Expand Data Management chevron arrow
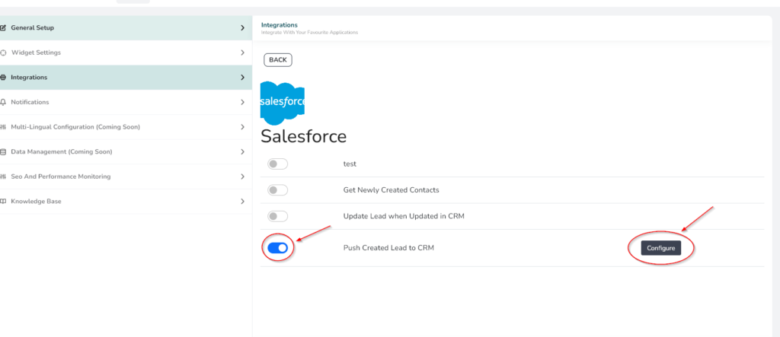This screenshot has height=337, width=780. (x=243, y=152)
